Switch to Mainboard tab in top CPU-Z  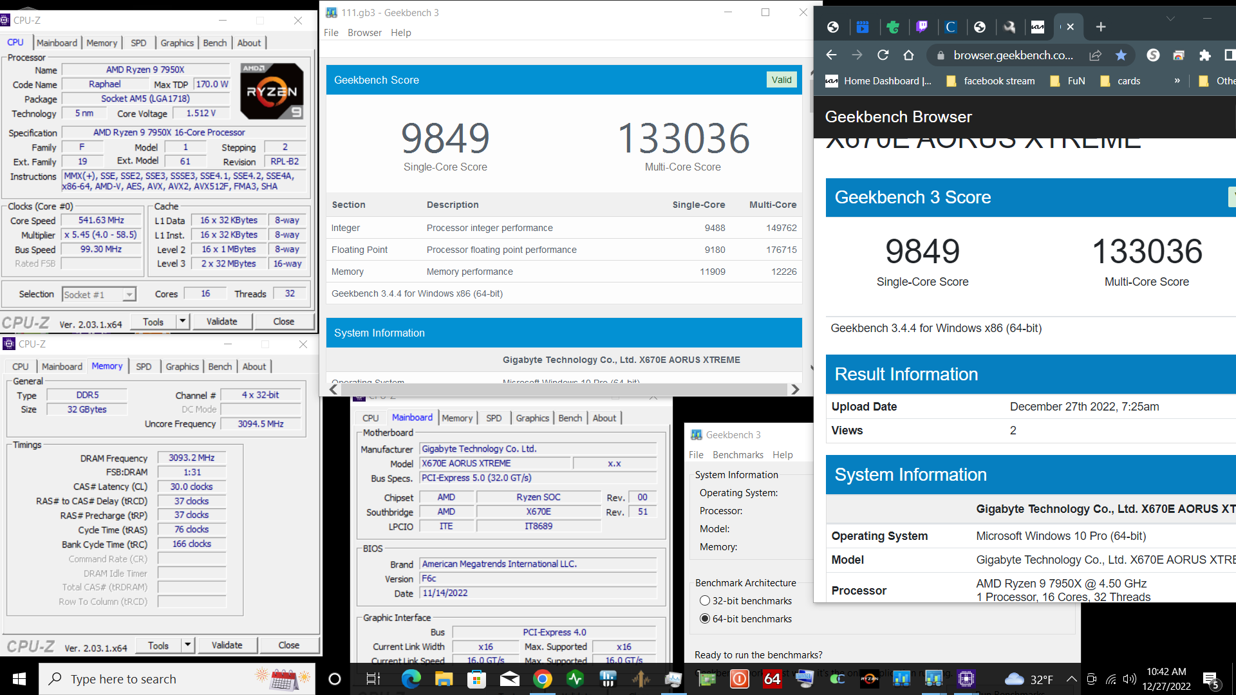click(x=57, y=42)
